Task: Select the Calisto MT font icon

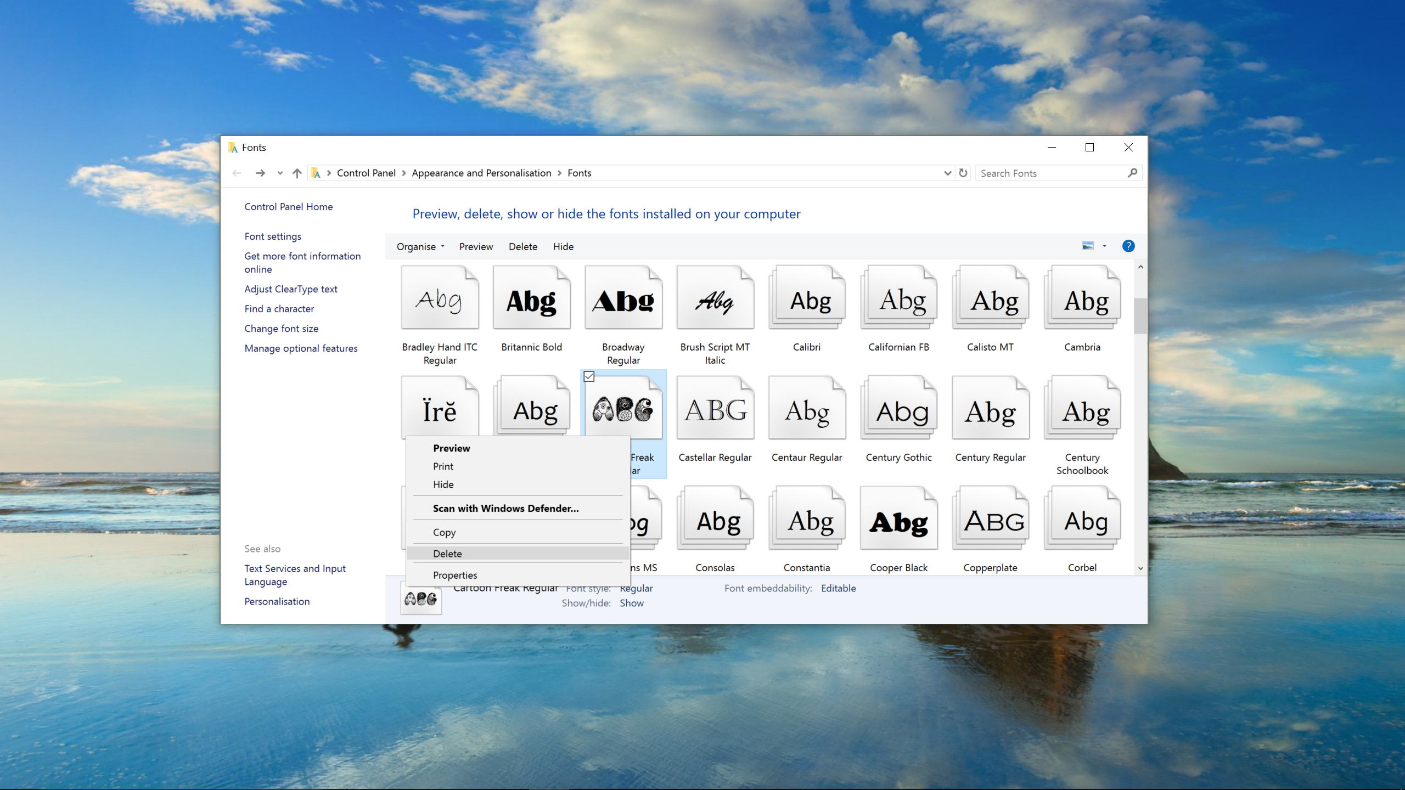Action: (991, 298)
